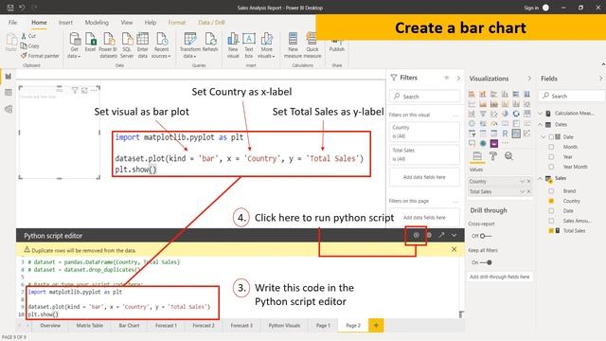Open Country value field dropdown
The width and height of the screenshot is (606, 341).
coord(523,181)
